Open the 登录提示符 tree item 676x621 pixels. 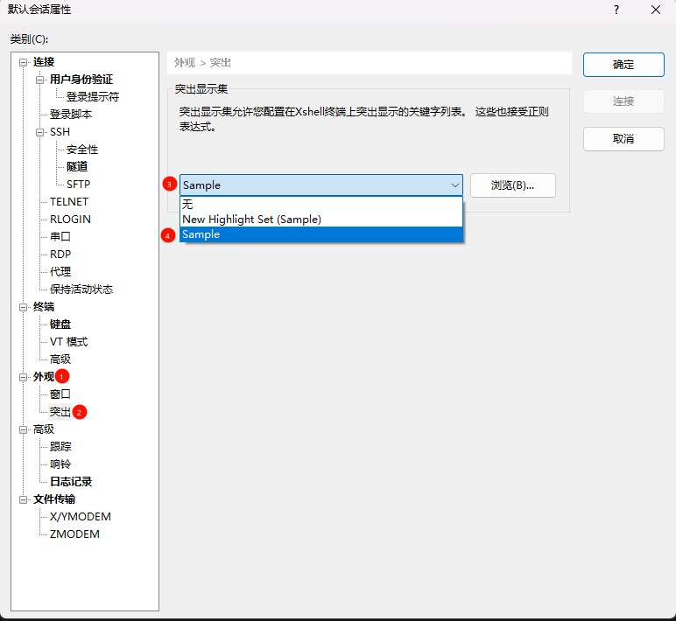[x=93, y=97]
